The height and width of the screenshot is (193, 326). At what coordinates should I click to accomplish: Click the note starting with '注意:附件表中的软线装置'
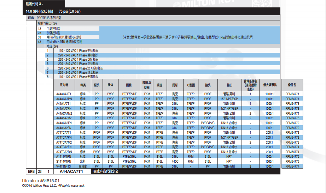tap(188, 37)
